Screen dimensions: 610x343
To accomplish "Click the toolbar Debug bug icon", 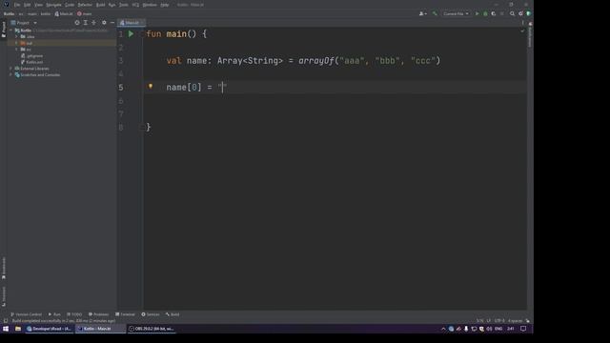I will pos(485,13).
